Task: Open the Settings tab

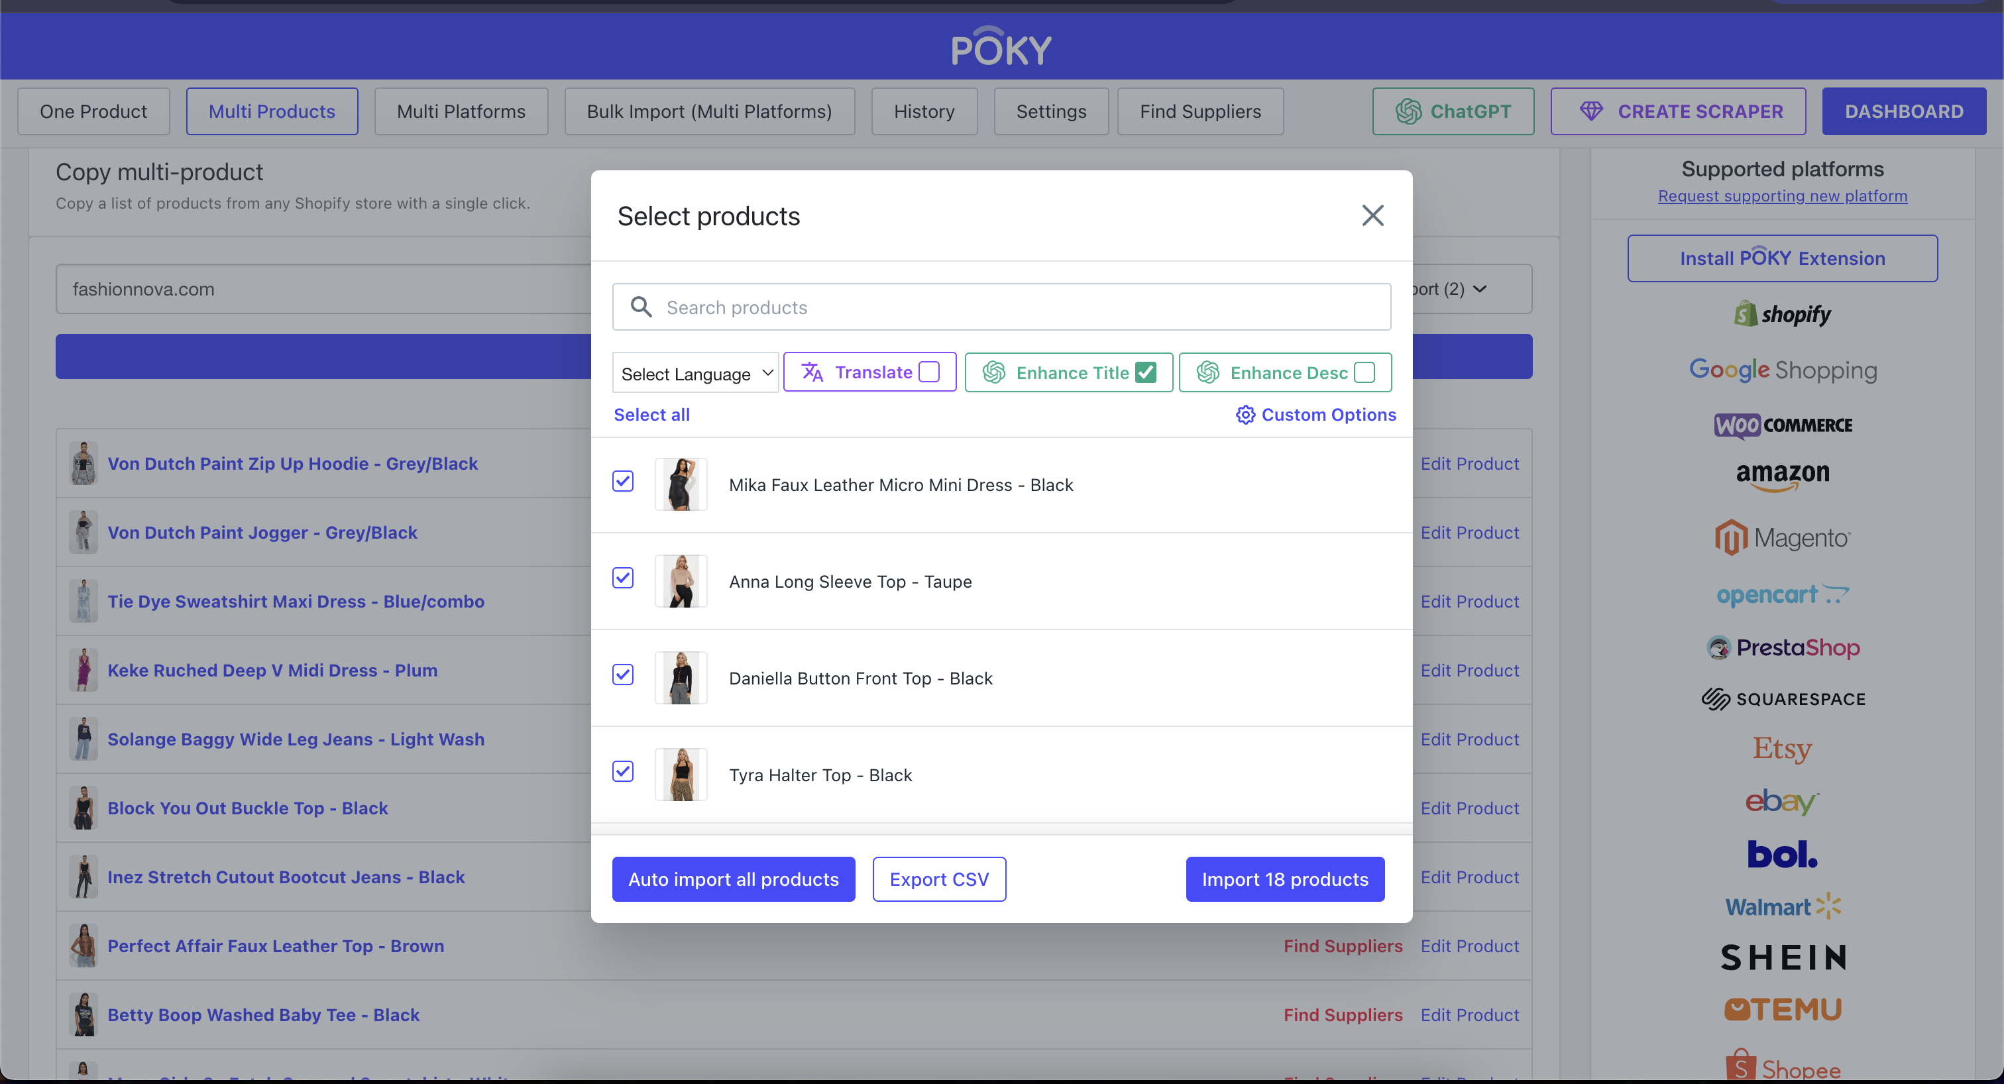Action: [1051, 111]
